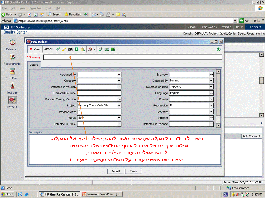265x198 pixels.
Task: Open the File menu
Action: pos(4,8)
